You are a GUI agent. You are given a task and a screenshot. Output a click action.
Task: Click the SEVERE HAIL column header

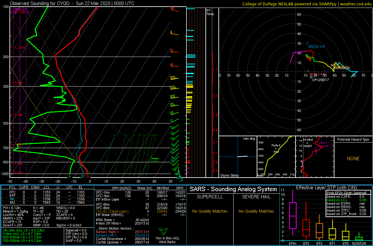(257, 197)
